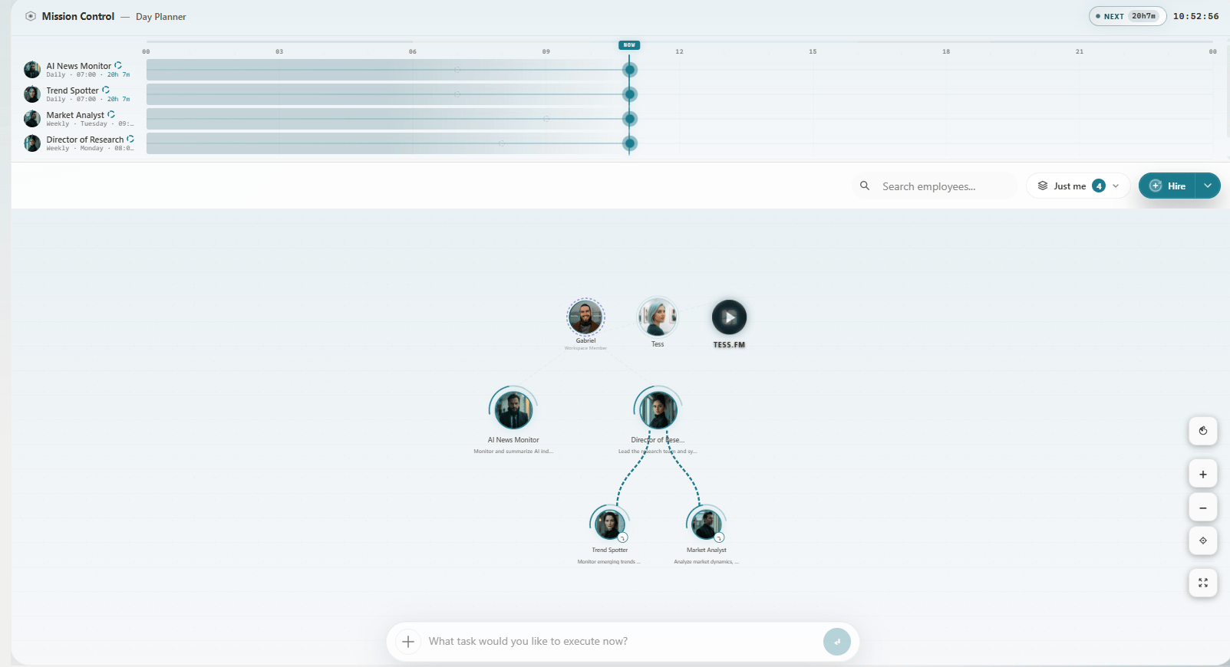Select Trend Spotter node on canvas
The image size is (1230, 667).
[609, 524]
